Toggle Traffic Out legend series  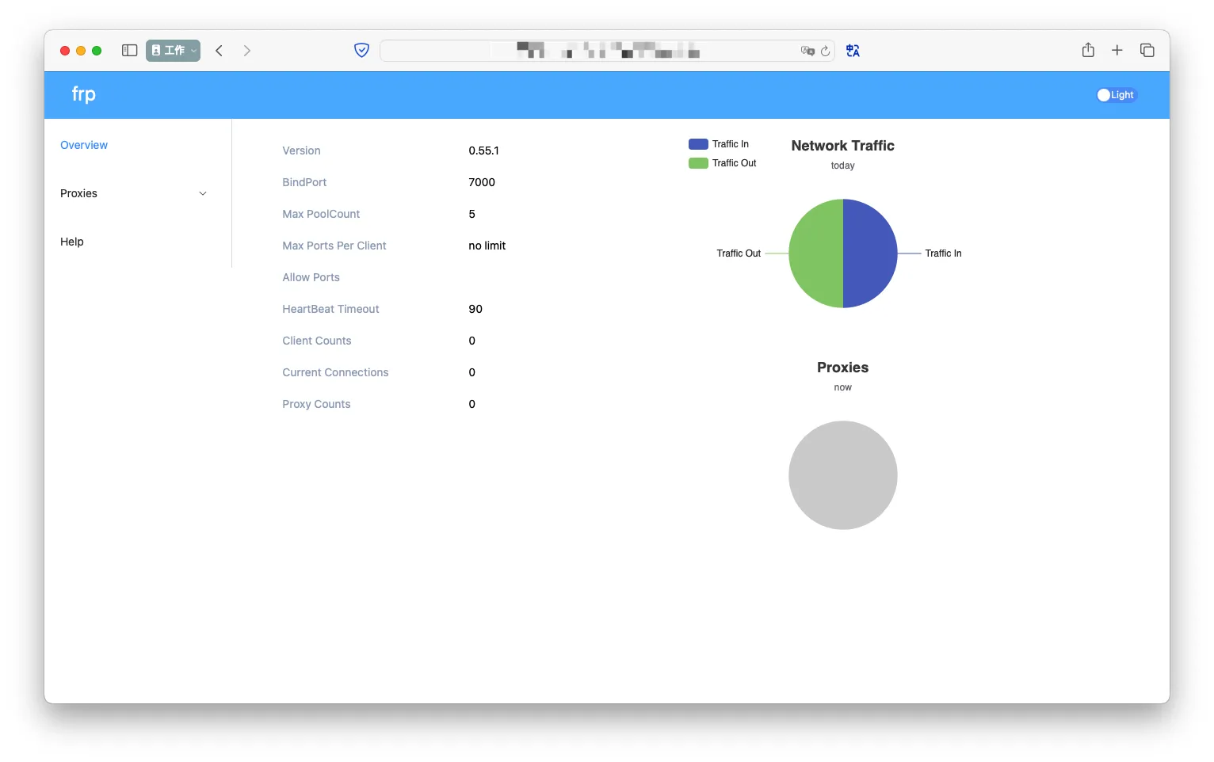click(x=723, y=163)
